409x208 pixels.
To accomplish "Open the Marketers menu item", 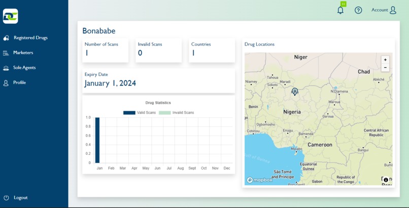I will [x=23, y=53].
